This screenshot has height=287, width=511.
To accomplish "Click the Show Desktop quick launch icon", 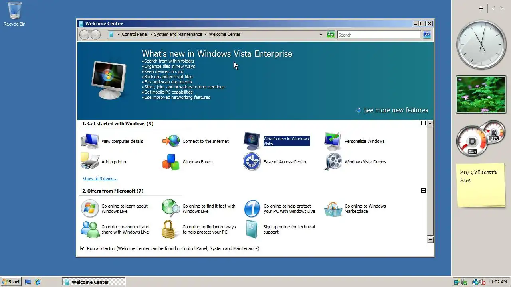I will point(28,282).
